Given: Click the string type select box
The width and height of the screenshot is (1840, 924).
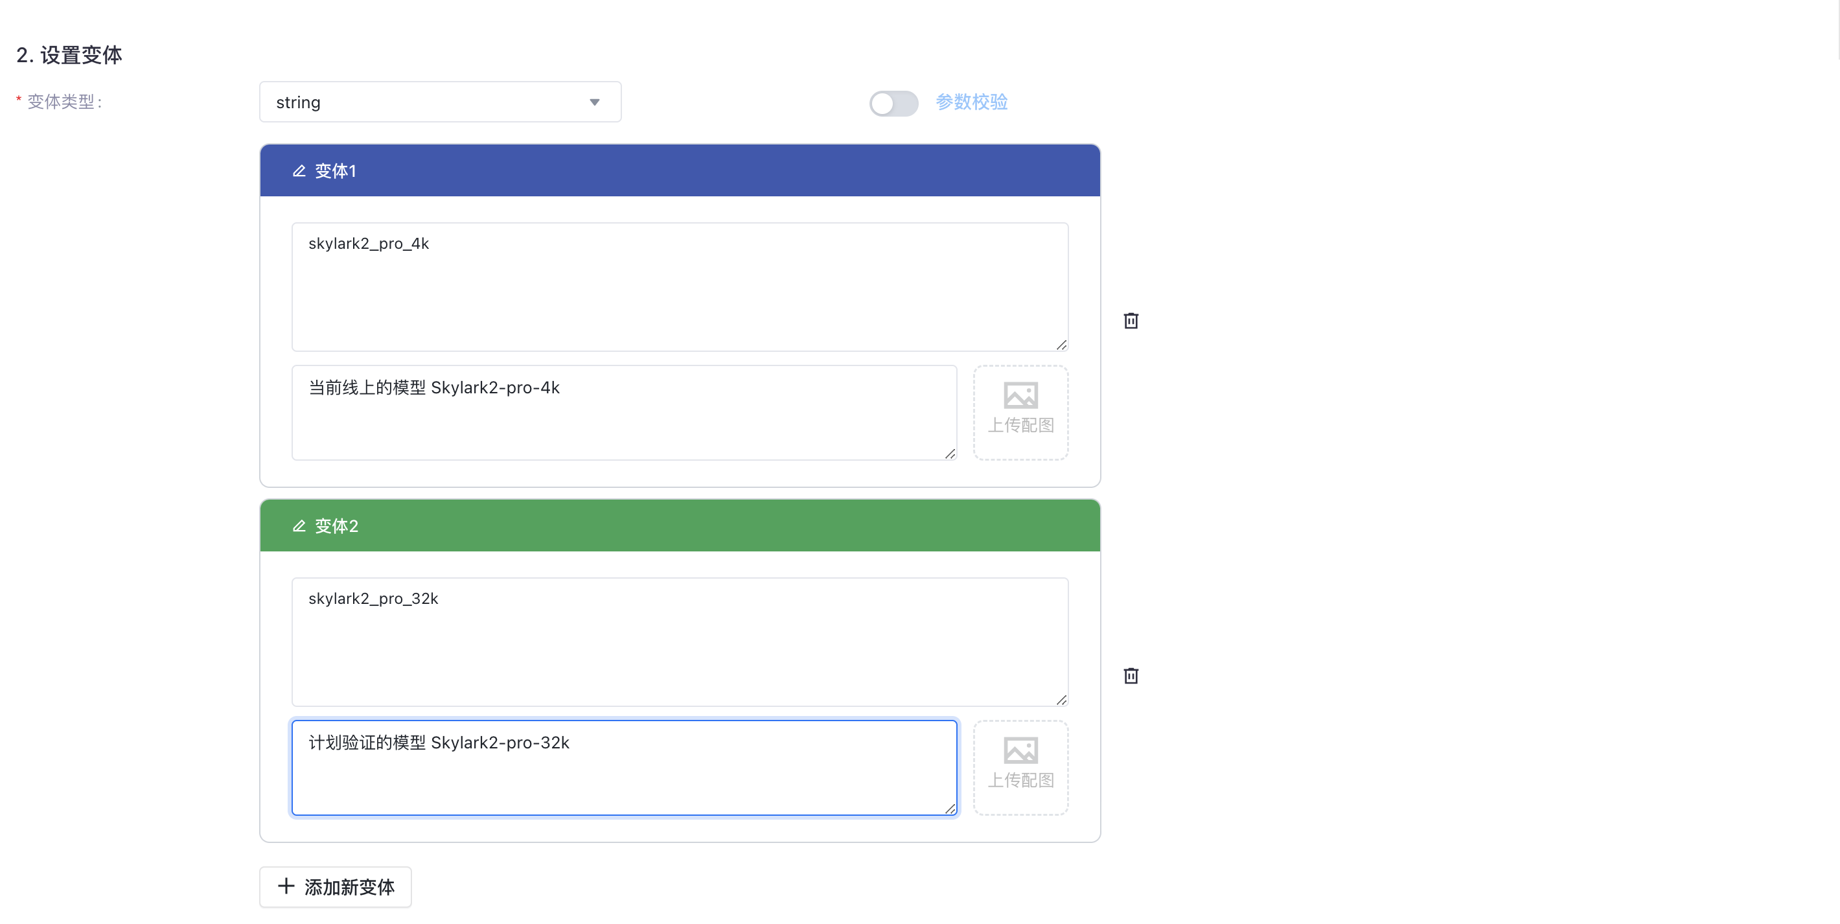Looking at the screenshot, I should [428, 102].
